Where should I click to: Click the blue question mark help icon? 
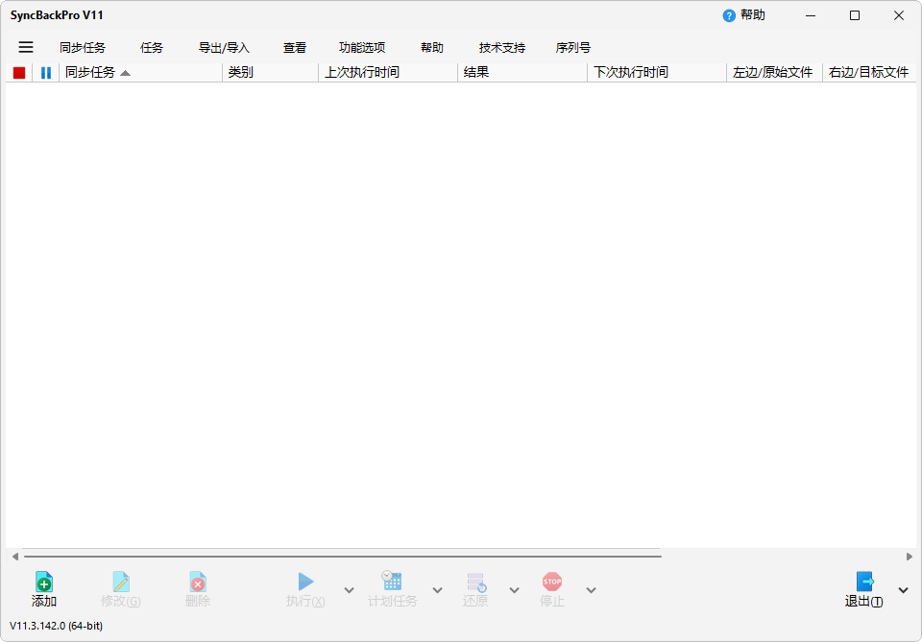pos(727,15)
